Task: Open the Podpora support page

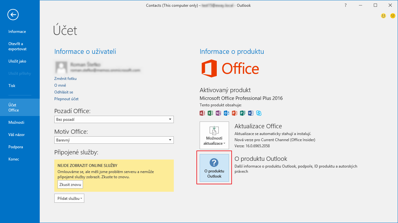Action: tap(20, 147)
